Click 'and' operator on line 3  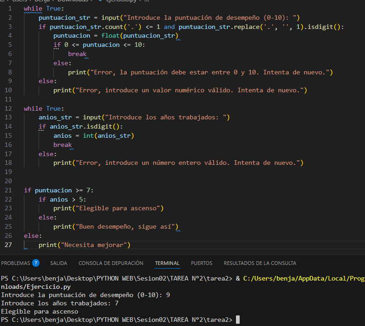click(169, 27)
